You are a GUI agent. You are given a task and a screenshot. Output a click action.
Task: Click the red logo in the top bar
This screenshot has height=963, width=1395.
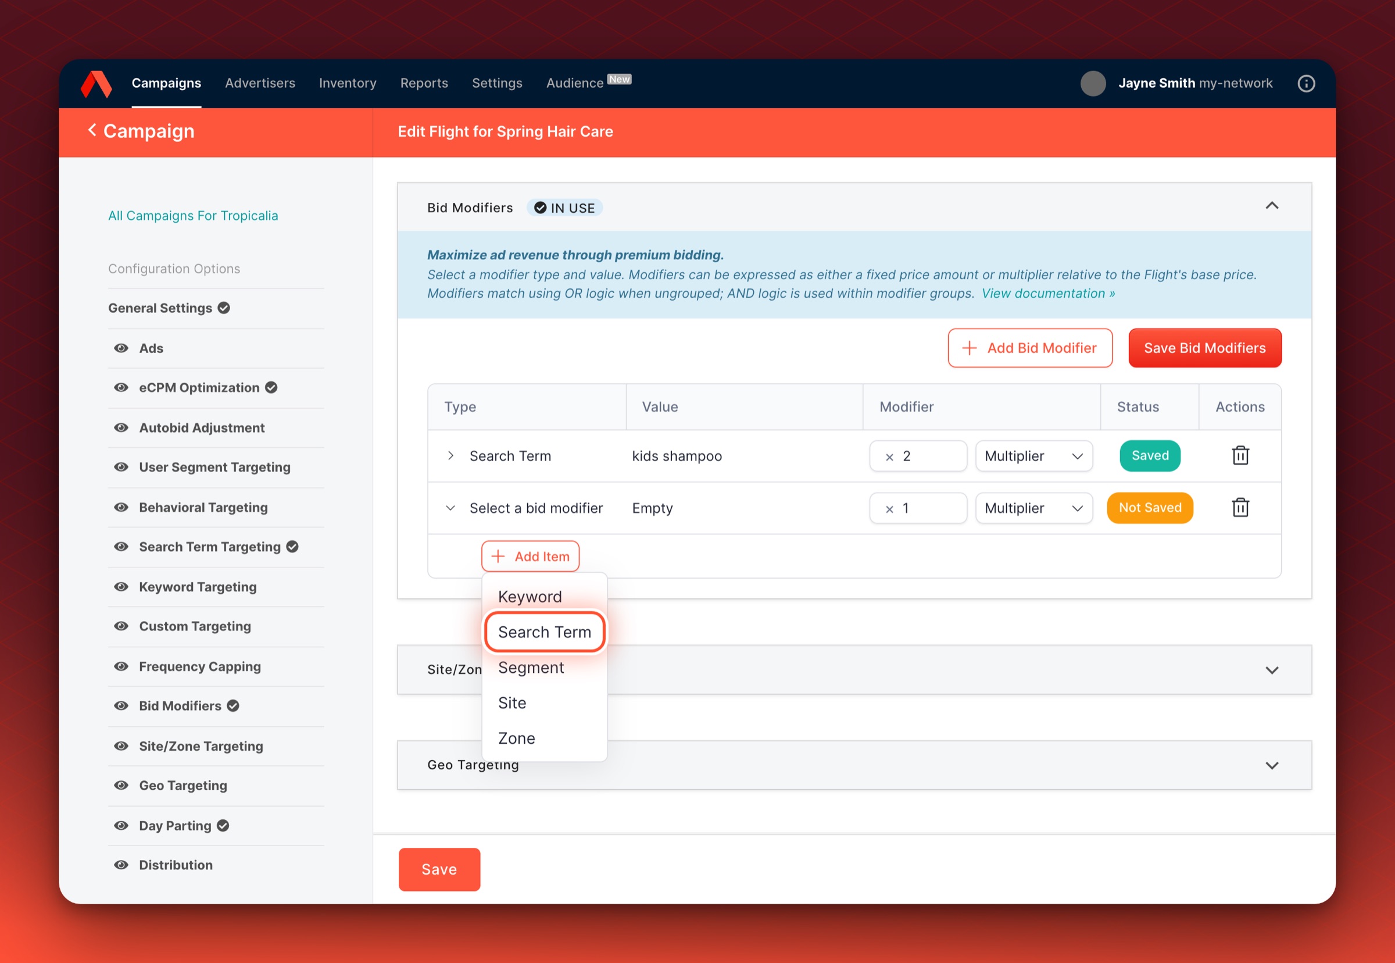point(96,83)
